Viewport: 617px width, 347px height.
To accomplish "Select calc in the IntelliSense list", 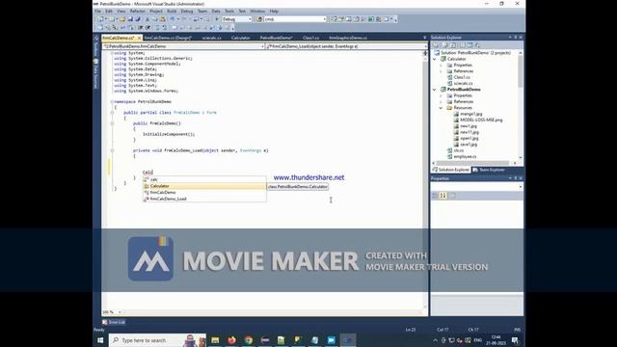I will click(x=204, y=180).
